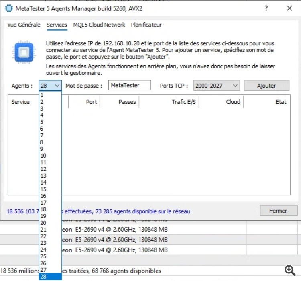
Task: Click the large blue processor icon
Action: [x=24, y=52]
